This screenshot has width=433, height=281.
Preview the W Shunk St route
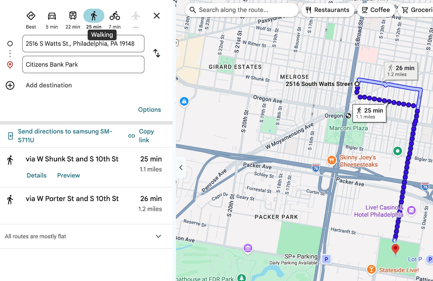click(69, 175)
